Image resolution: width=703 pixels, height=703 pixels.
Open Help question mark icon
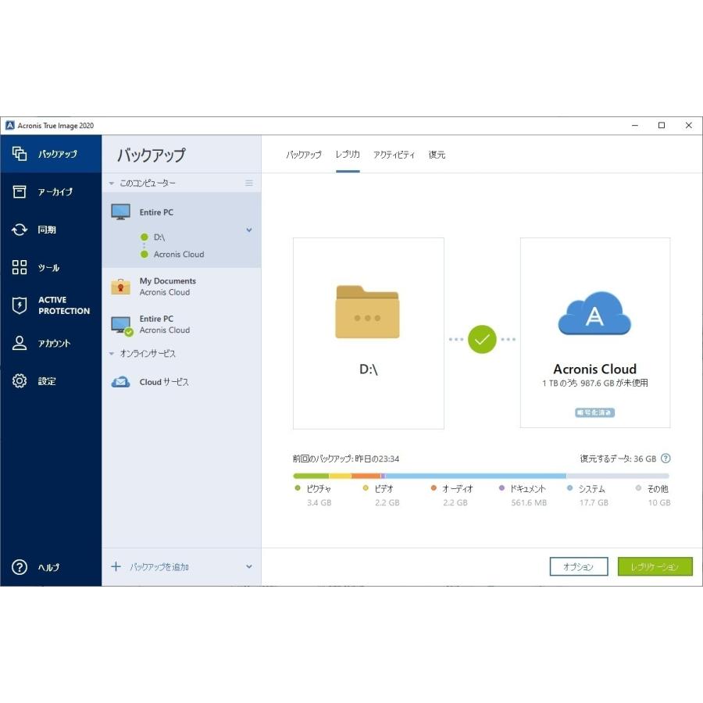click(20, 567)
